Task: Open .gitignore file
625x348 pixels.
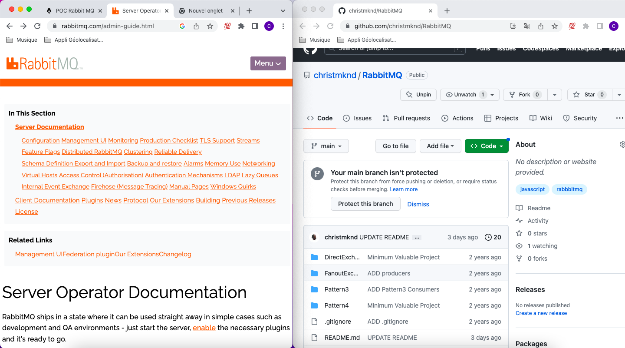Action: (338, 321)
